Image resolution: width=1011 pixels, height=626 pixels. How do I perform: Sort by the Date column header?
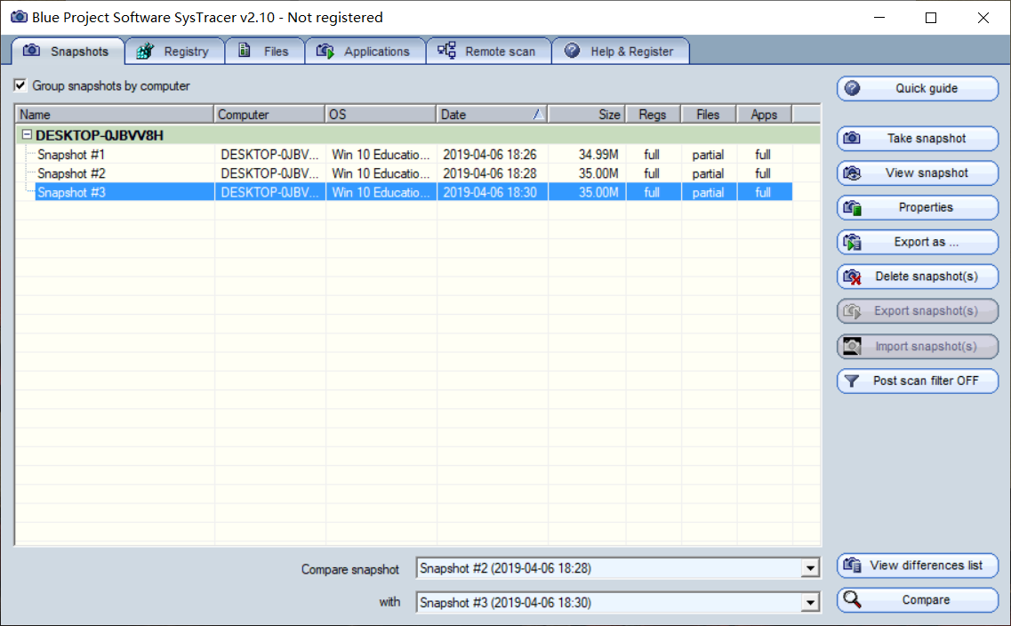[492, 114]
